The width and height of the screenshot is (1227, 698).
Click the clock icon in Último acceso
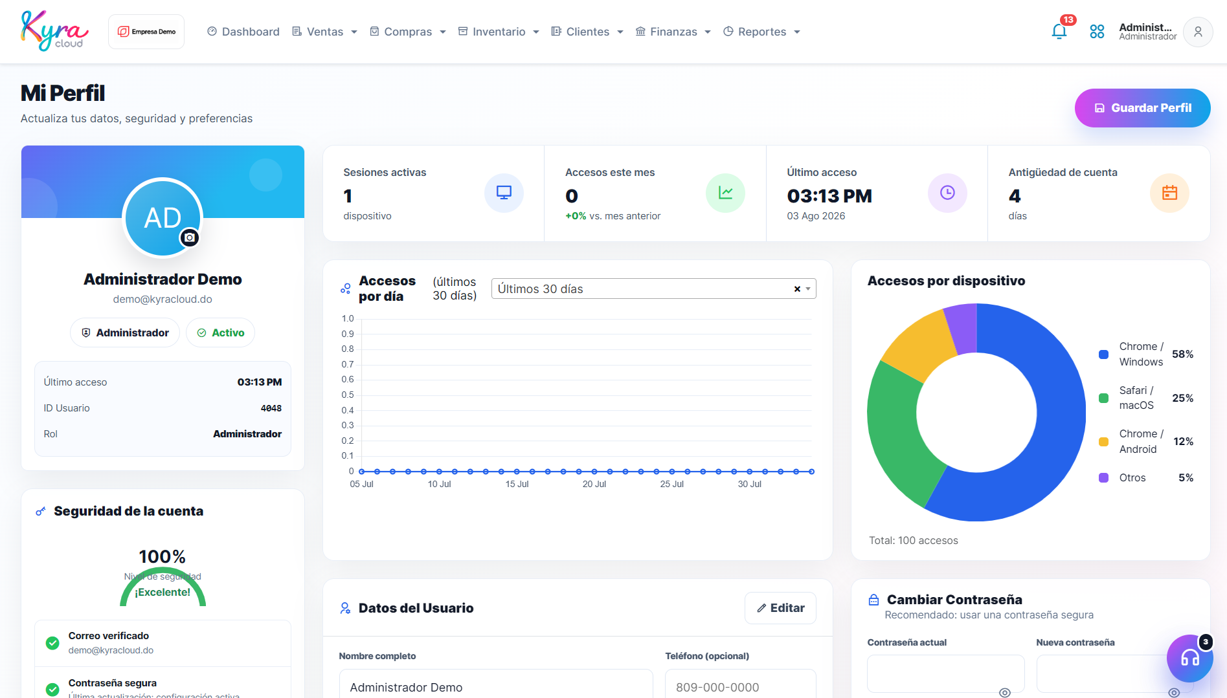(947, 193)
